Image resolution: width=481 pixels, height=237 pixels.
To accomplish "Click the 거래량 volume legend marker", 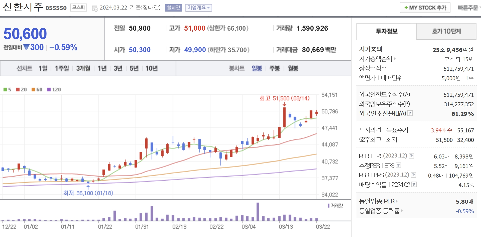I will coord(328,206).
